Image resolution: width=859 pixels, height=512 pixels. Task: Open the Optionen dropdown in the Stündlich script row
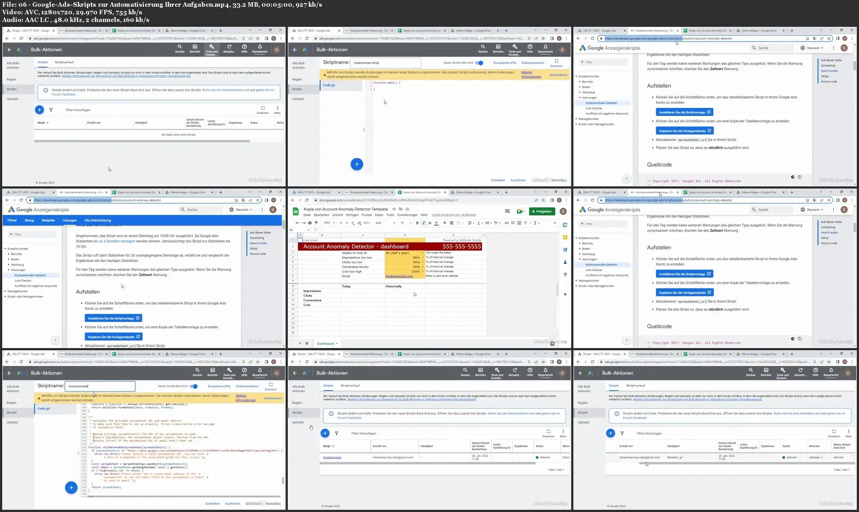(816, 458)
